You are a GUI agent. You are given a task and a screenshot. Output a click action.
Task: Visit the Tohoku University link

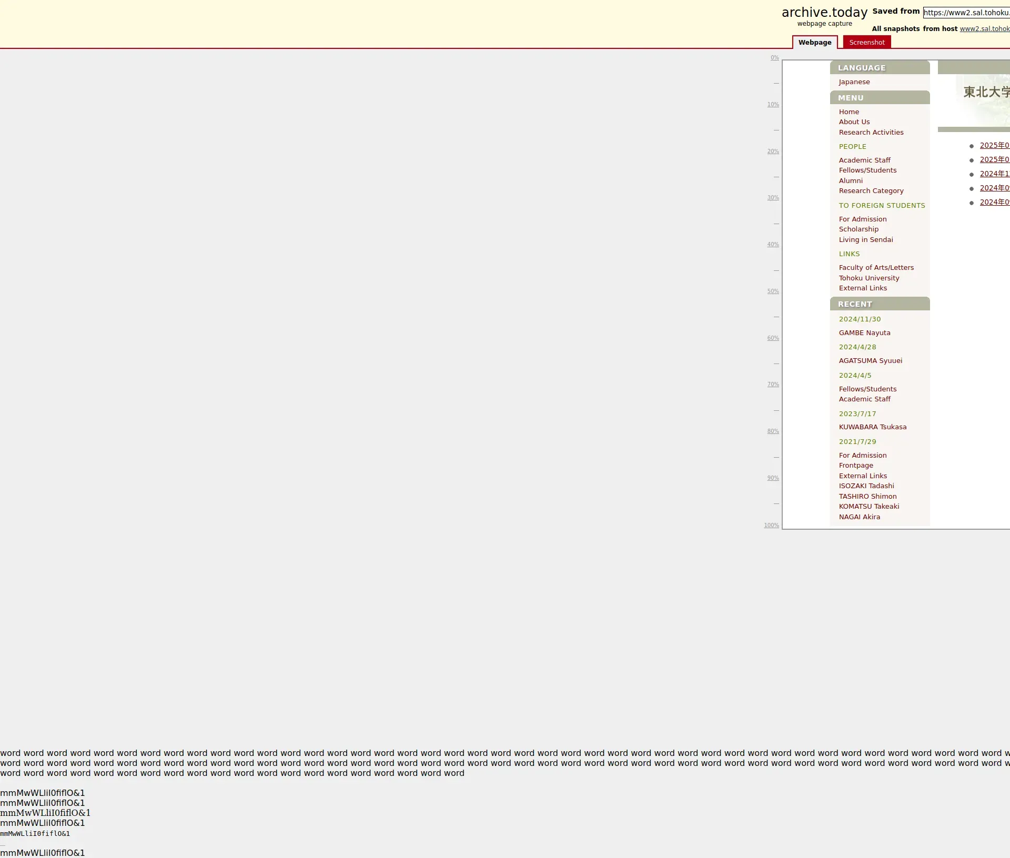tap(868, 278)
